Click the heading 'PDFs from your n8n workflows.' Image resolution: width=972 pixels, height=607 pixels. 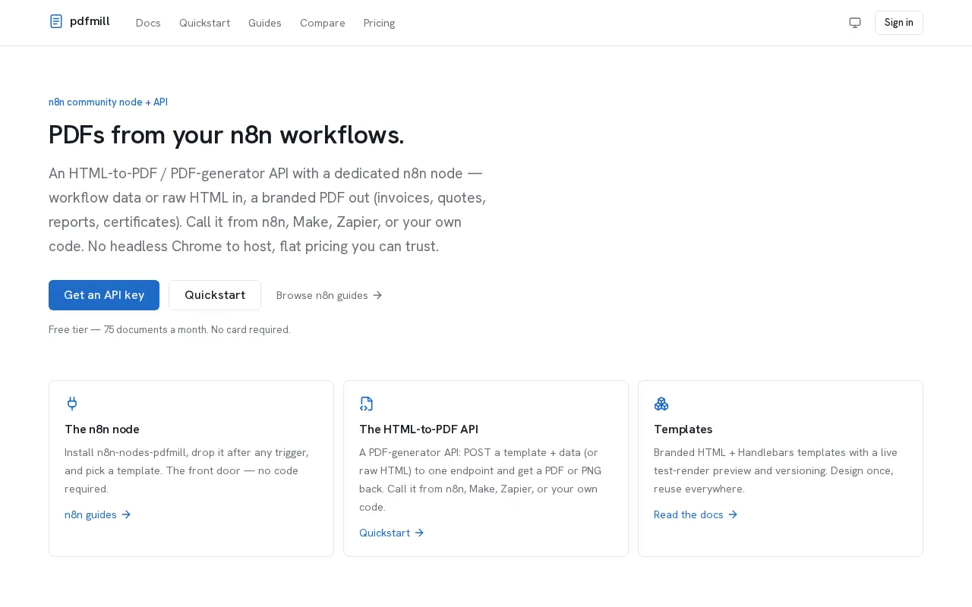(x=226, y=135)
